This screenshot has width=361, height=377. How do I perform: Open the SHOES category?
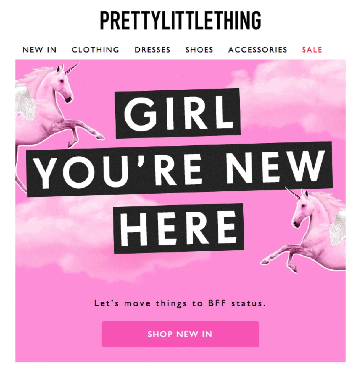199,50
